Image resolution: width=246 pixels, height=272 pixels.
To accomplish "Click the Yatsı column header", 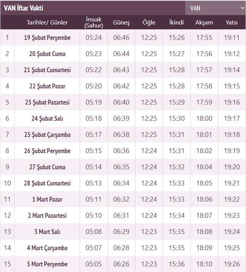I will coord(232,23).
